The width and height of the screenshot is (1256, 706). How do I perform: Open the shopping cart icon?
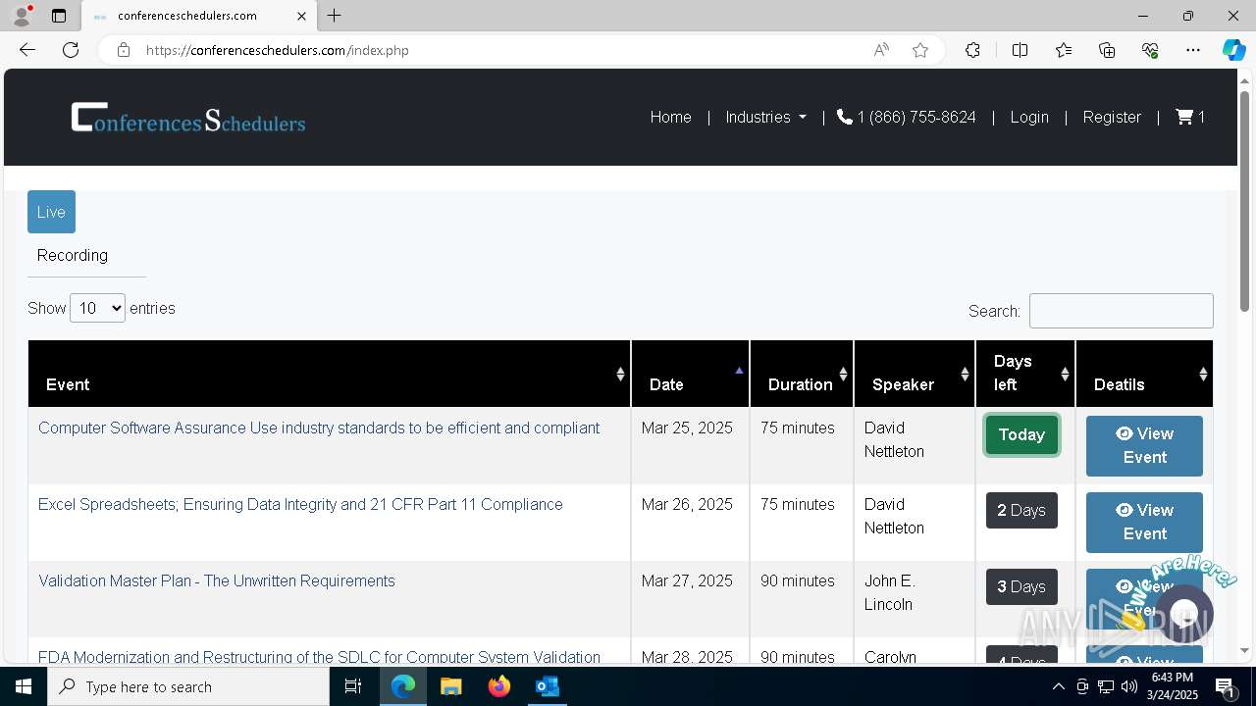coord(1189,117)
